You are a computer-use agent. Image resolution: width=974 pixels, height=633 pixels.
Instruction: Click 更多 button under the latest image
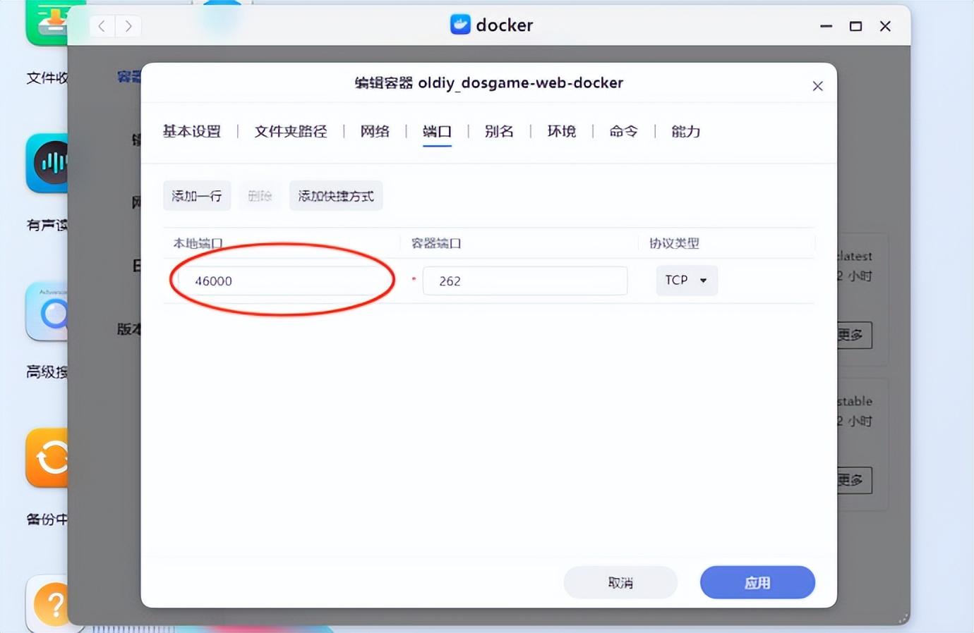(855, 335)
